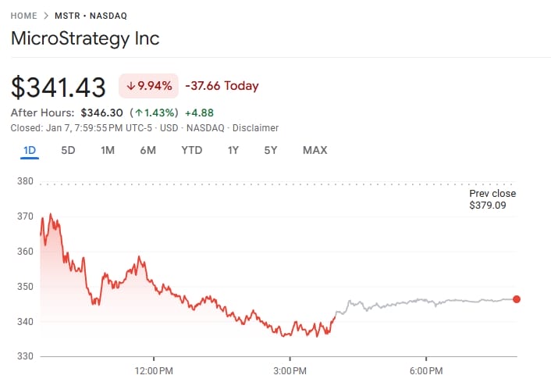Select the 5Y range tab
Viewport: 551px width, 386px height.
tap(270, 150)
